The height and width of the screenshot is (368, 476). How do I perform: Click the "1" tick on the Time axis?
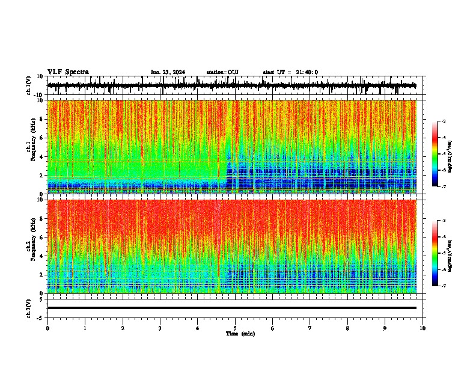[x=85, y=328]
